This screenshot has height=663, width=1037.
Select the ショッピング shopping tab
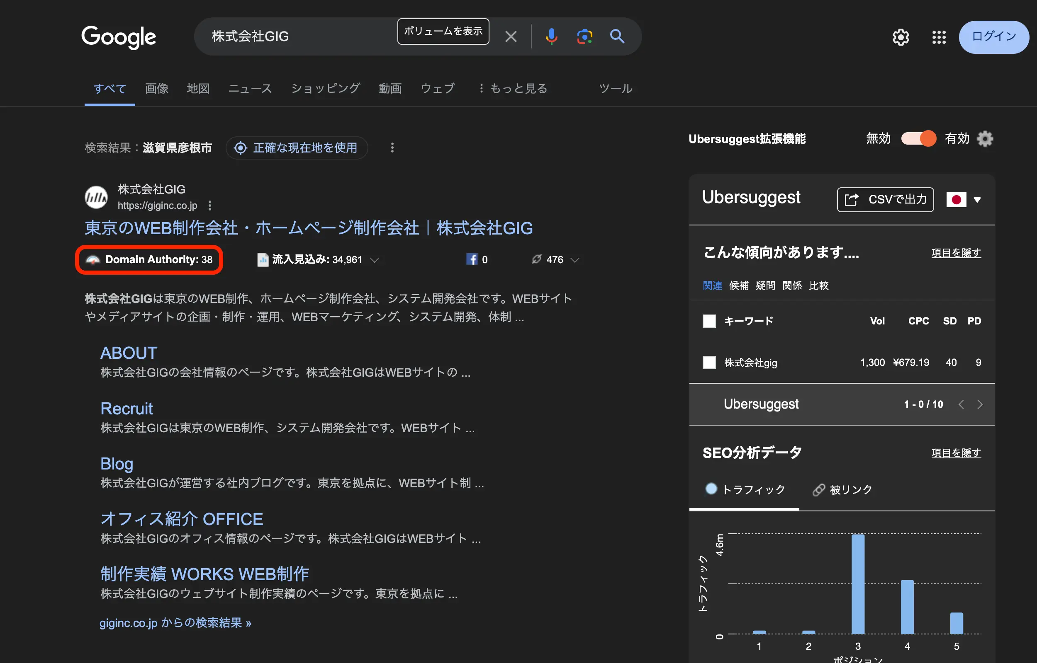coord(325,88)
